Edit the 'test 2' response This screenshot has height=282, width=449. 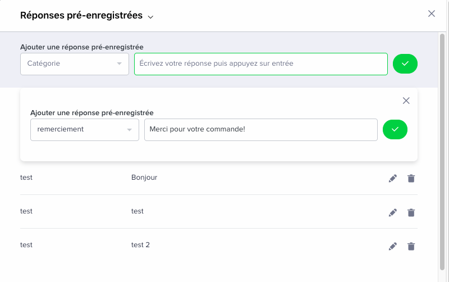(392, 246)
